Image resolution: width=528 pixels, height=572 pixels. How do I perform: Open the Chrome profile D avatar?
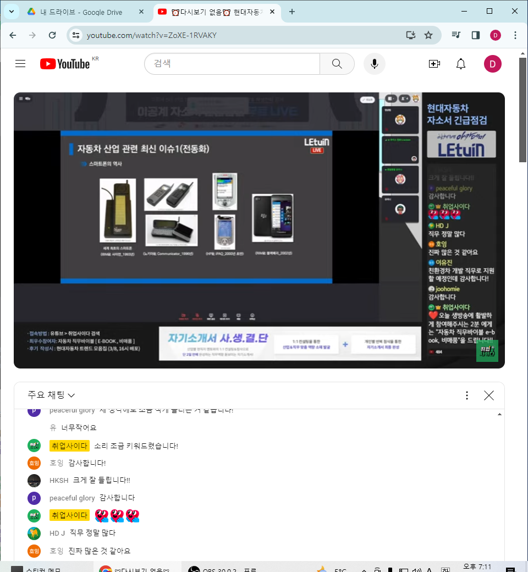click(495, 35)
